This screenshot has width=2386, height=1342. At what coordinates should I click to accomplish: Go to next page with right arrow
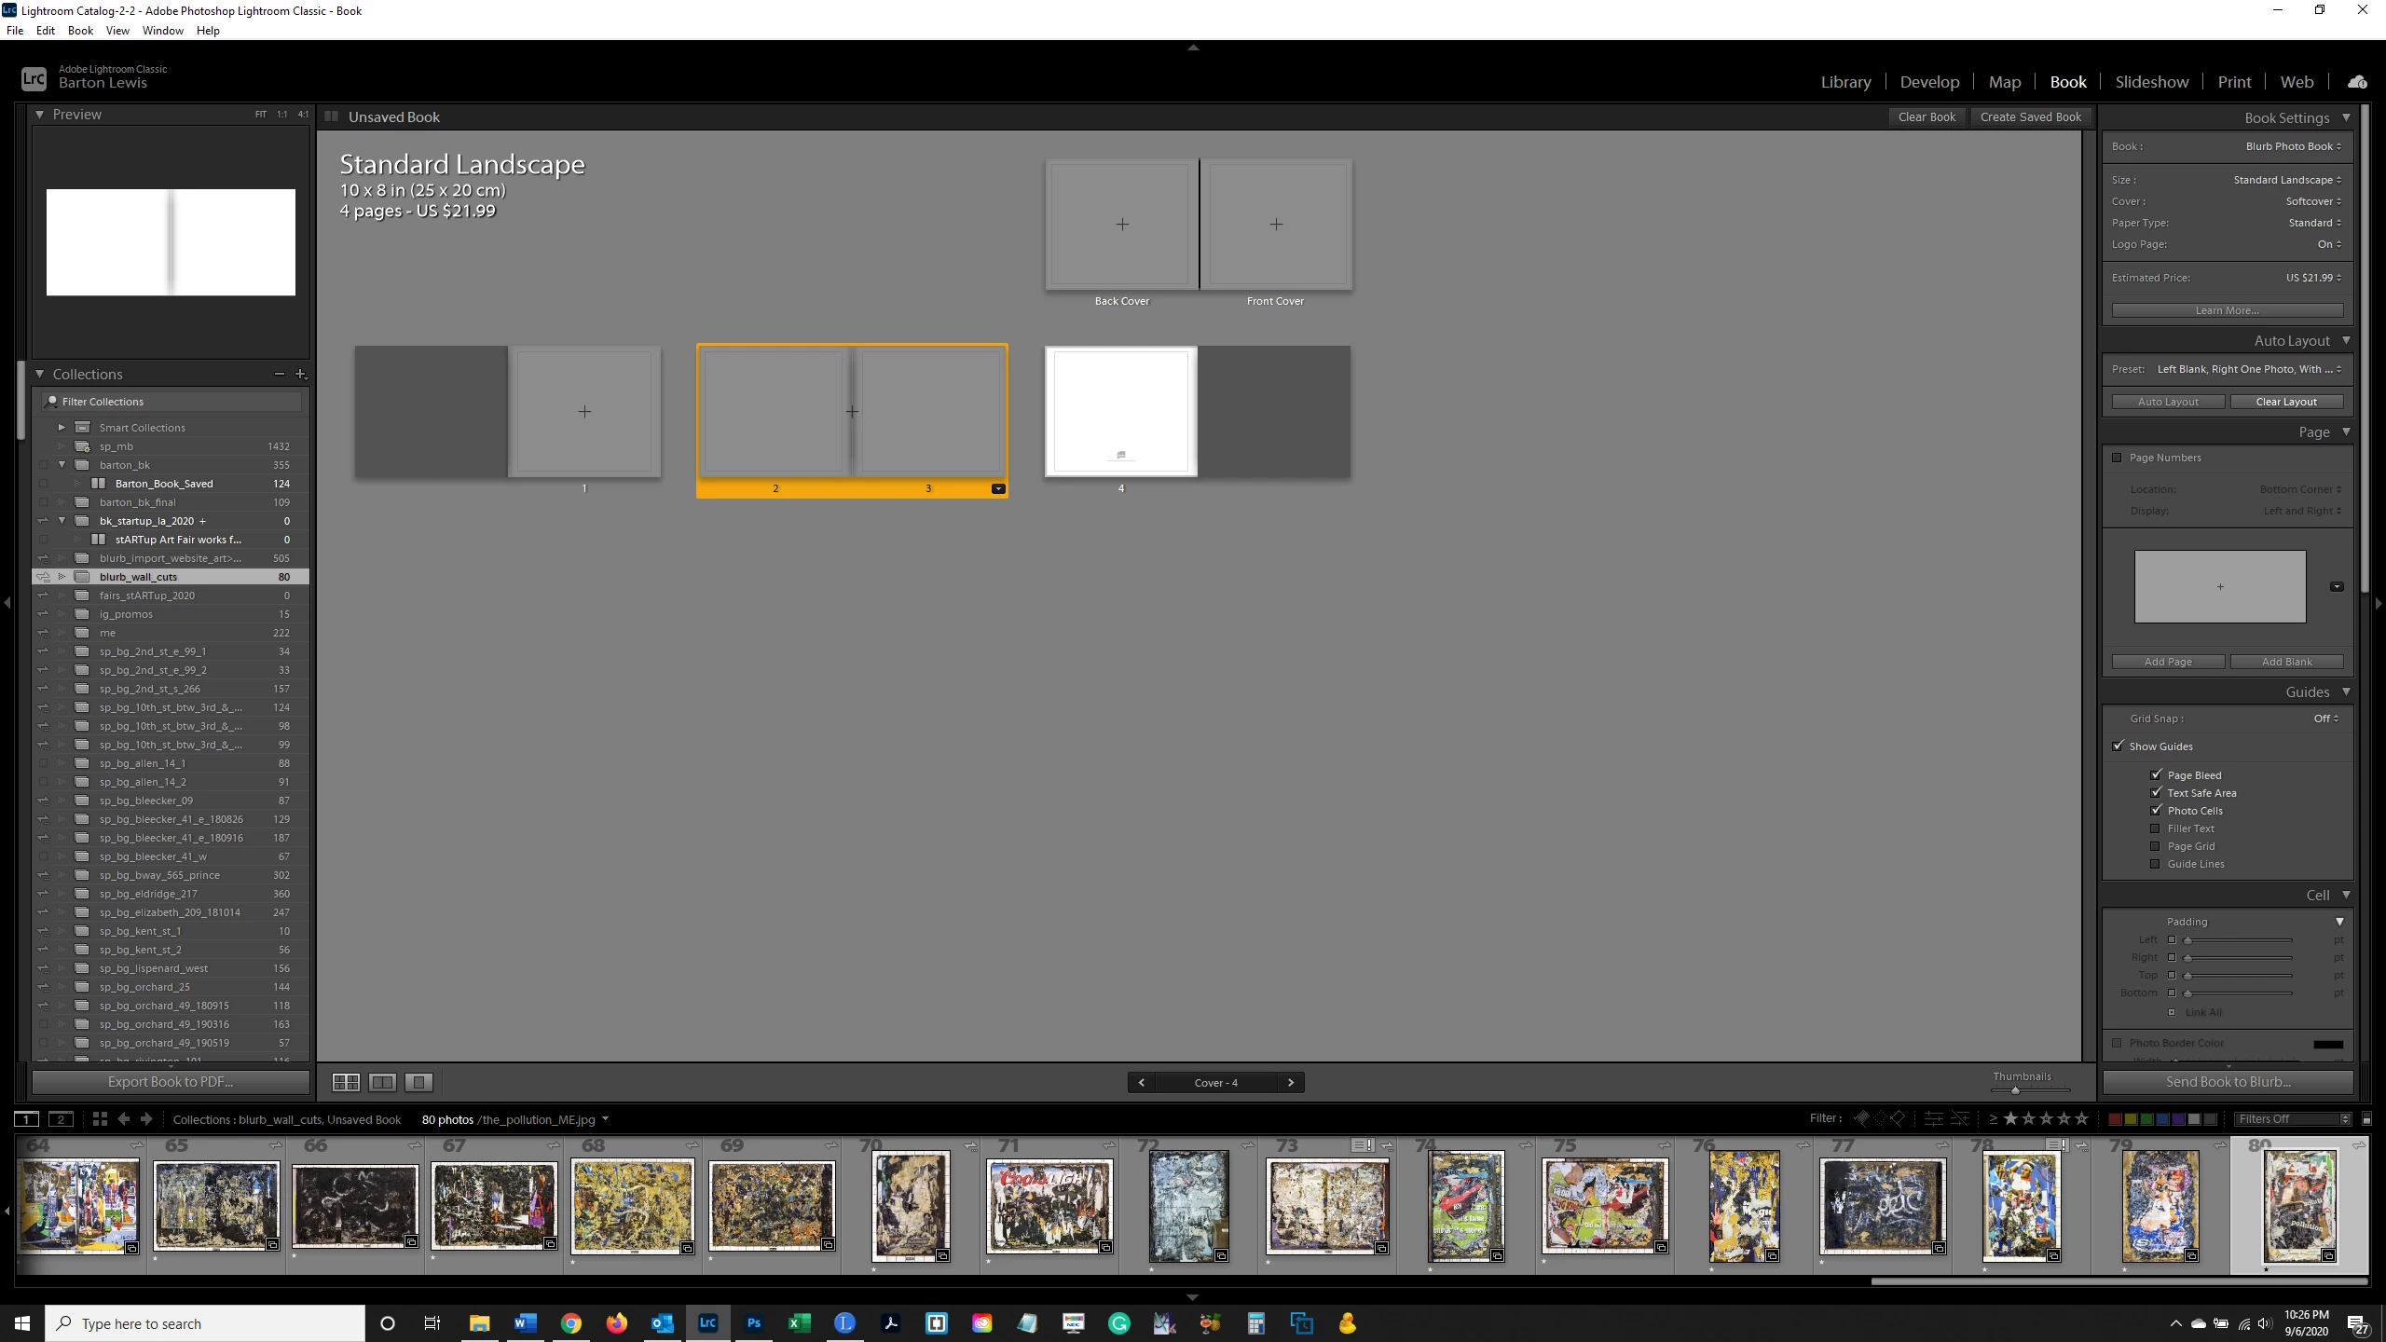point(1291,1082)
